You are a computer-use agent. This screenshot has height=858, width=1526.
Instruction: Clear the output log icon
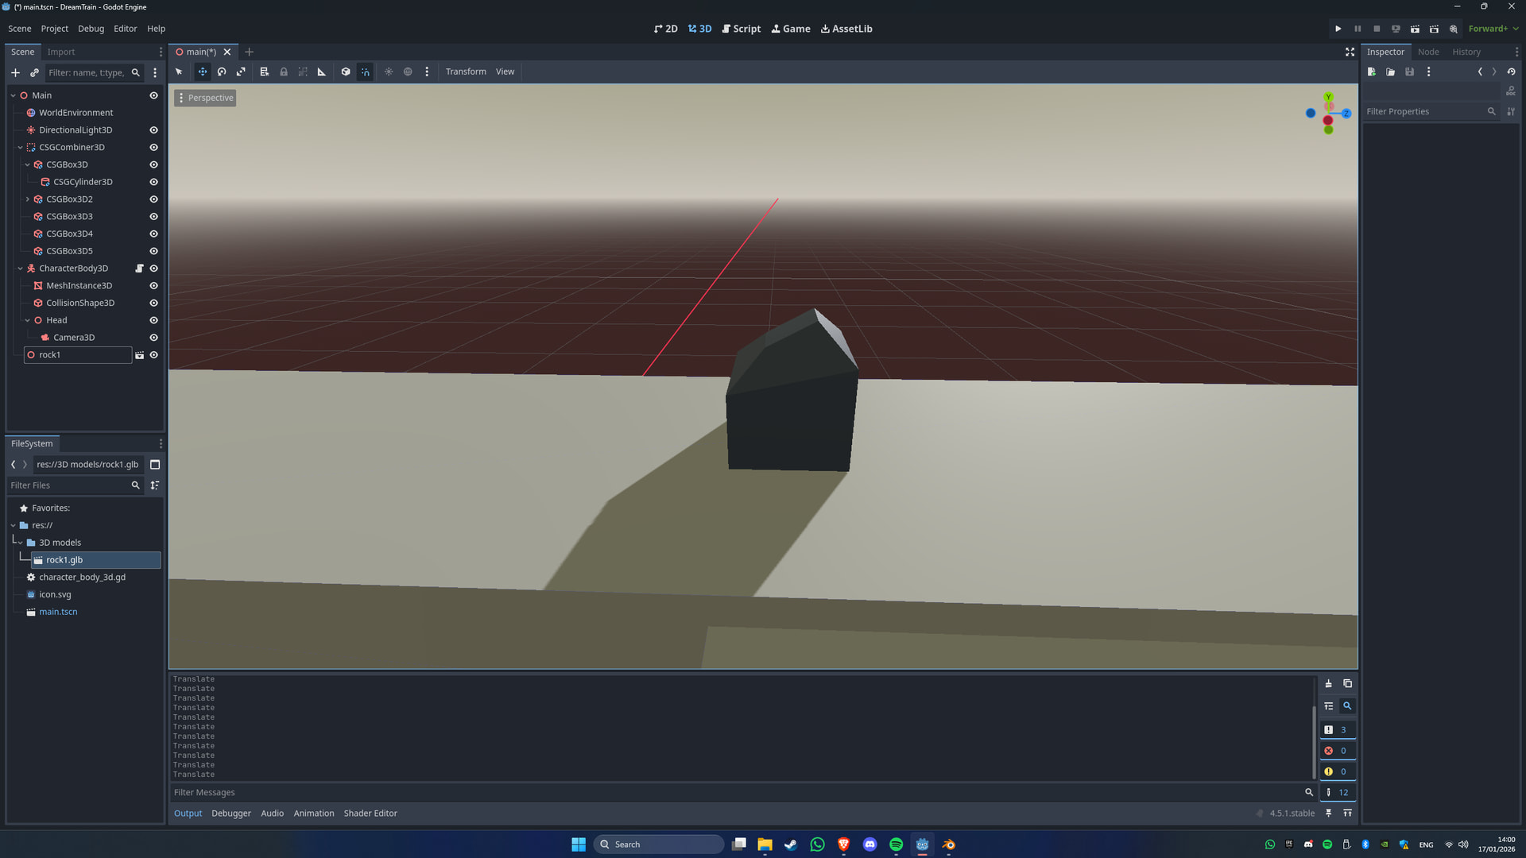coord(1328,683)
